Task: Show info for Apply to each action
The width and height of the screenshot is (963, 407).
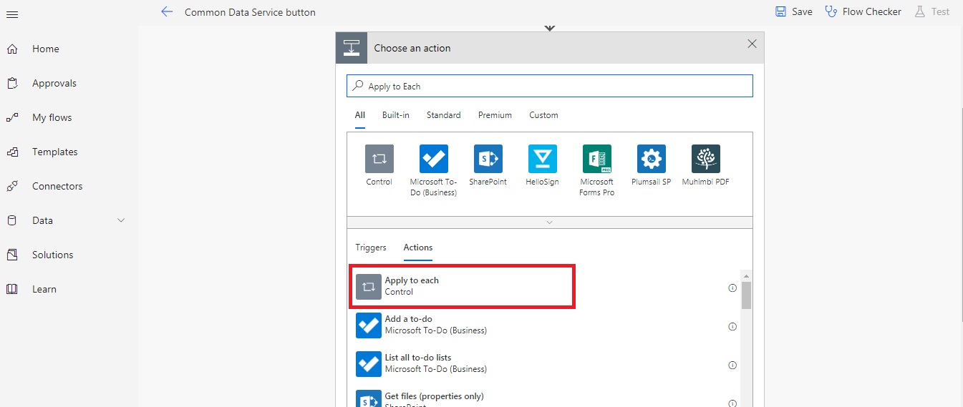Action: 732,288
